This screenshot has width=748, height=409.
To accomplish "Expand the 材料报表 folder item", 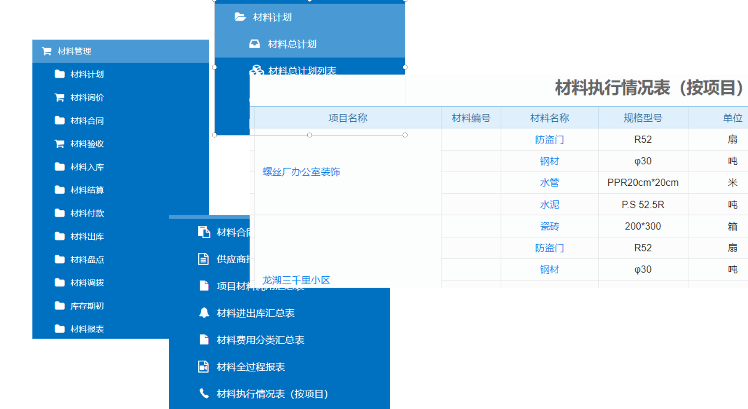I will [87, 329].
